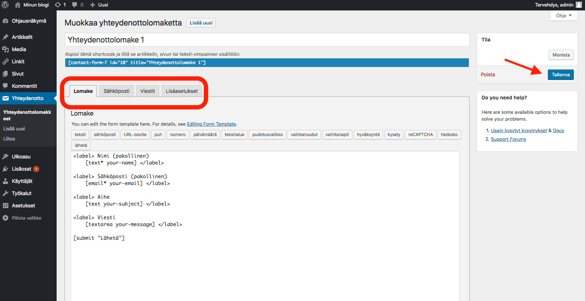Viewport: 585px width, 301px height.
Task: Insert a valintanapit form tag
Action: [337, 135]
